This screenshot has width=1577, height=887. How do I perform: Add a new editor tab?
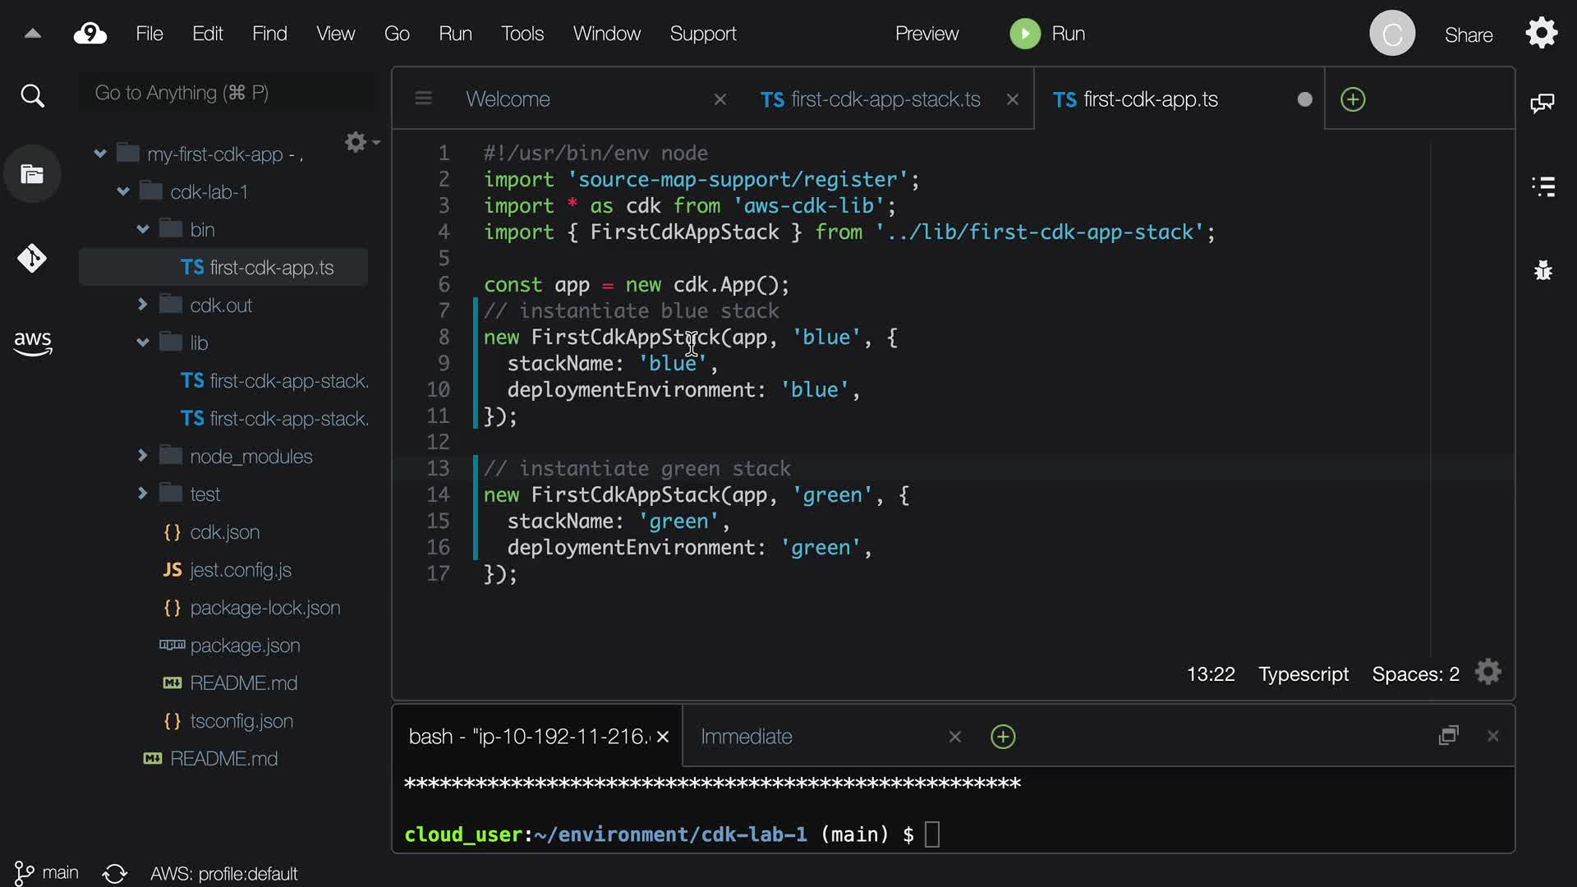1353,99
